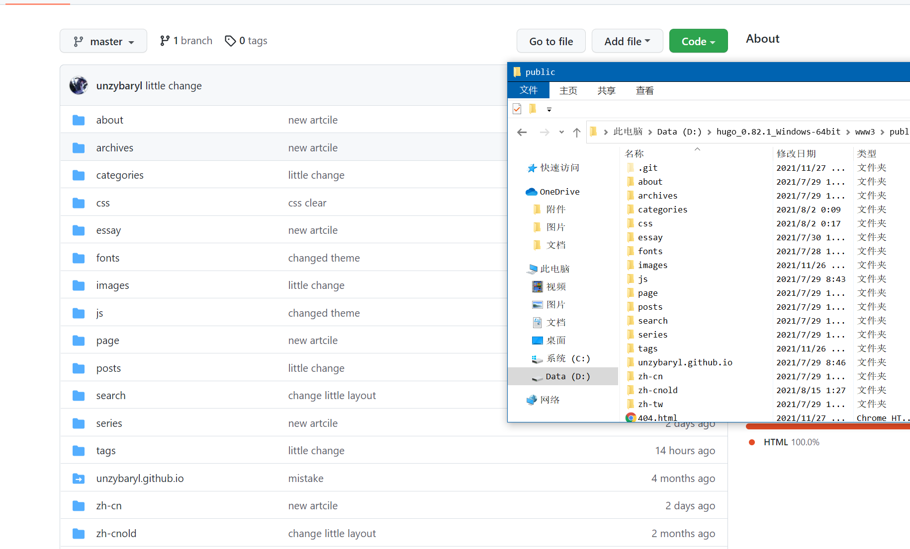Click the tag icon next to 0 tags
The image size is (910, 549).
coord(230,41)
